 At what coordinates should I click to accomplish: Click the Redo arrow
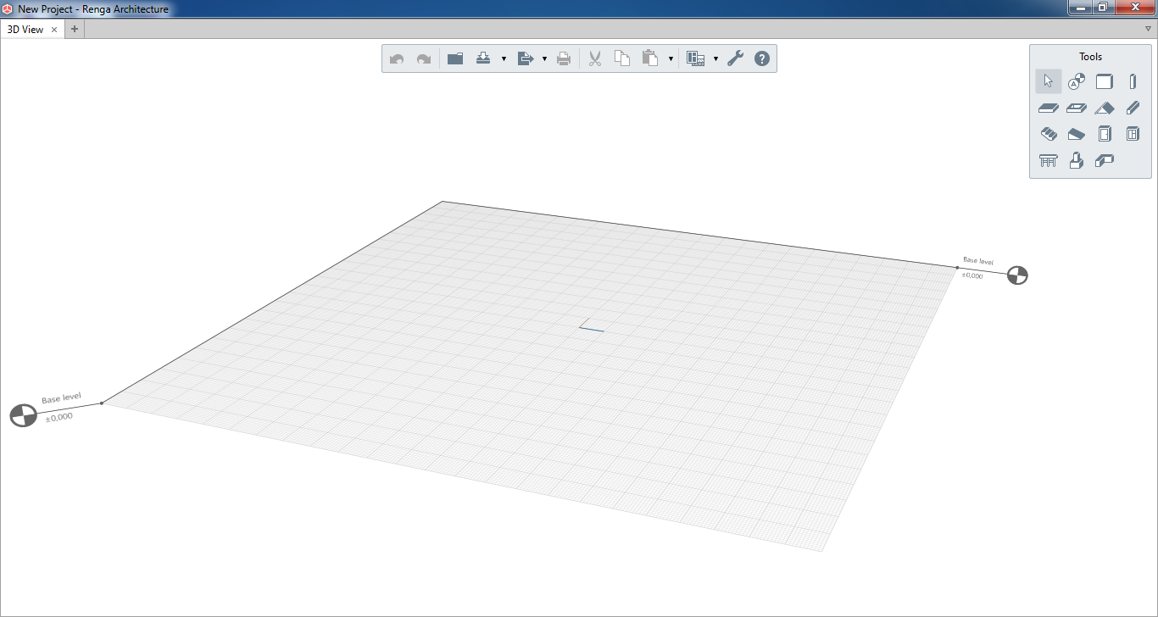[424, 58]
